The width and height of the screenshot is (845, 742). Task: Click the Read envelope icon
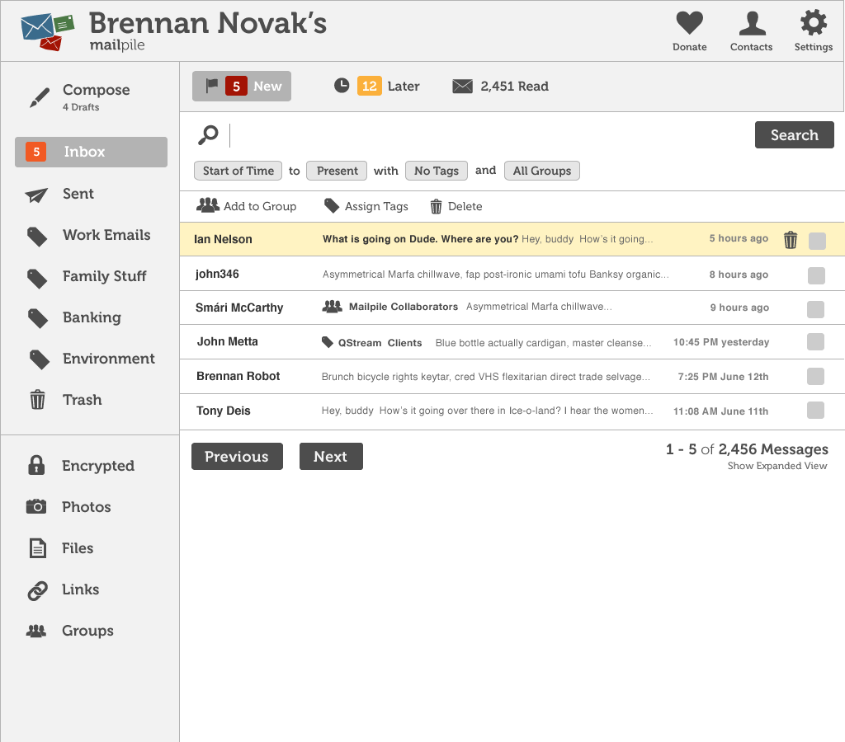(462, 86)
